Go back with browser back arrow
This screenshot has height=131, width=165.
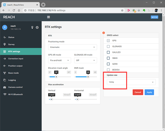point(4,10)
